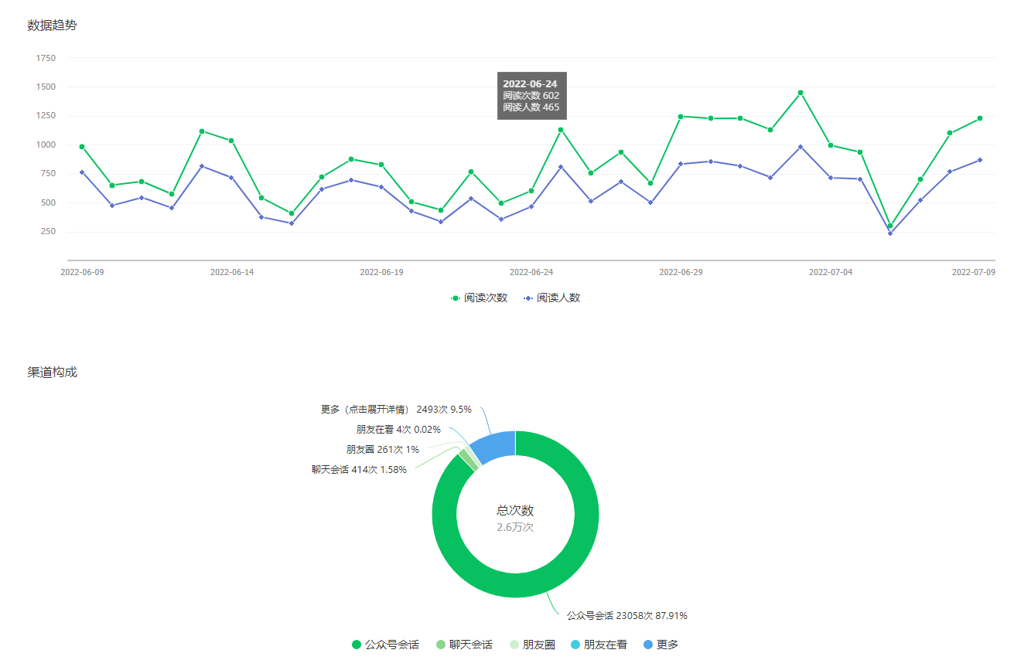
Task: Toggle 朋友圈 in pie legend
Action: pyautogui.click(x=532, y=645)
